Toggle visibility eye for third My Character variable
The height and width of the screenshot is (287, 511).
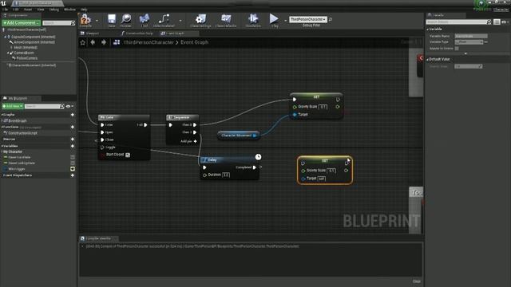click(73, 169)
